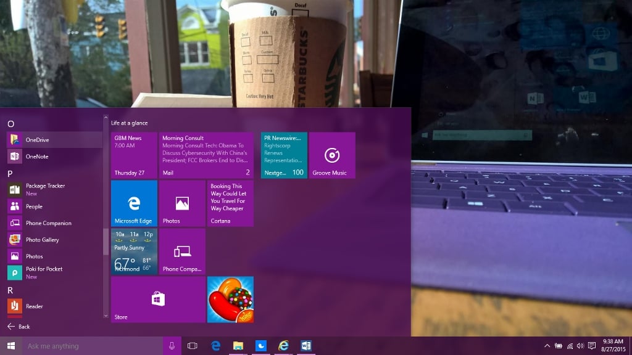This screenshot has height=355, width=632.
Task: Select the Life at a glance group title
Action: click(130, 123)
